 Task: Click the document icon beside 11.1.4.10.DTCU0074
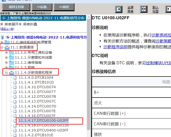[15, 87]
